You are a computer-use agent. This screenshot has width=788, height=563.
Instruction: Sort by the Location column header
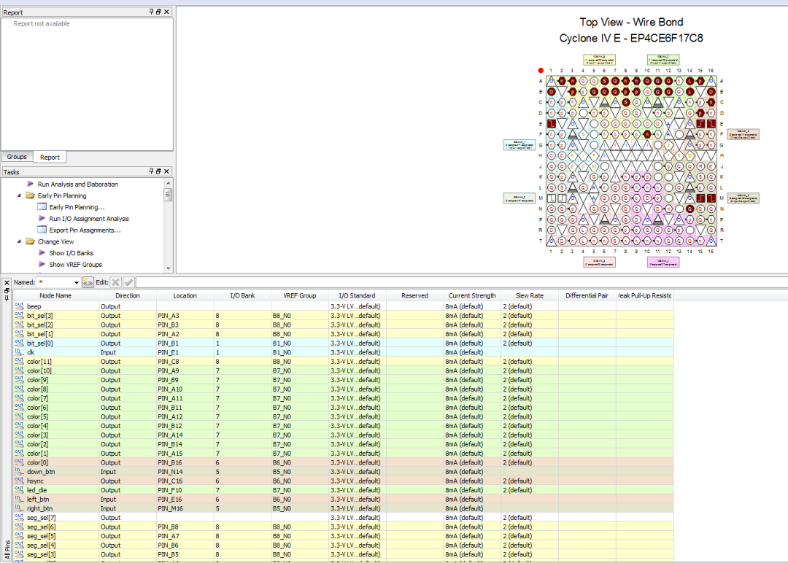pos(185,295)
